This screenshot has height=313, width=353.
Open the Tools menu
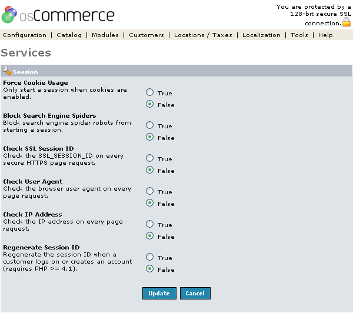pyautogui.click(x=299, y=35)
